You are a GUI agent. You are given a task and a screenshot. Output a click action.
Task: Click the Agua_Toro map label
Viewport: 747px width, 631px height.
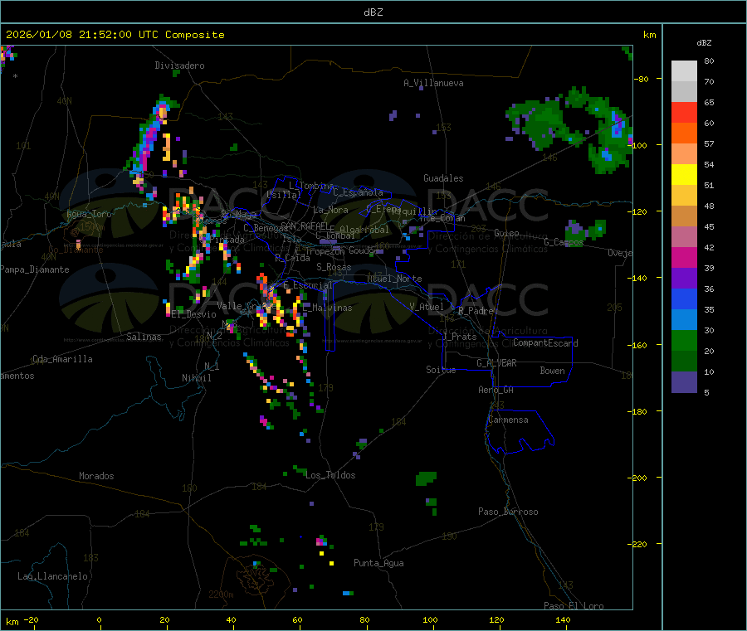[89, 214]
